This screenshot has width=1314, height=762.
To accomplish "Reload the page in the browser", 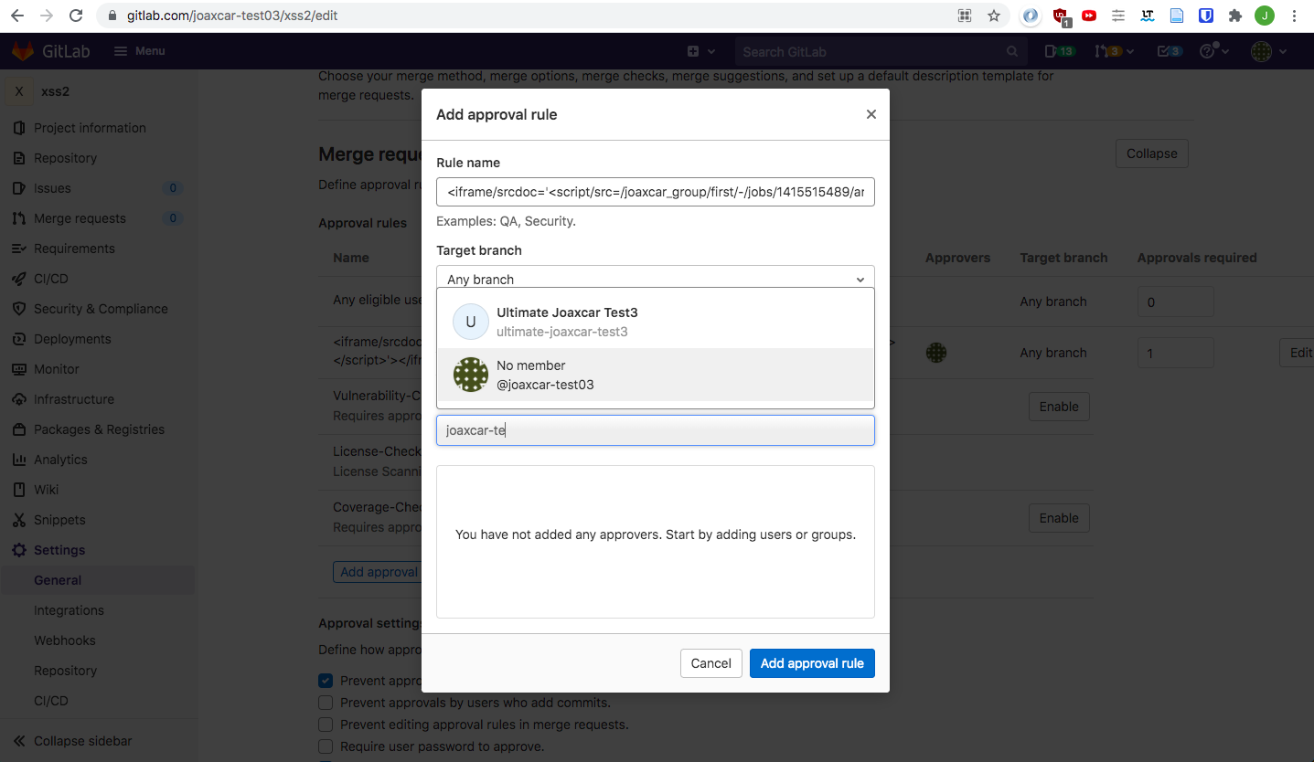I will (x=76, y=16).
